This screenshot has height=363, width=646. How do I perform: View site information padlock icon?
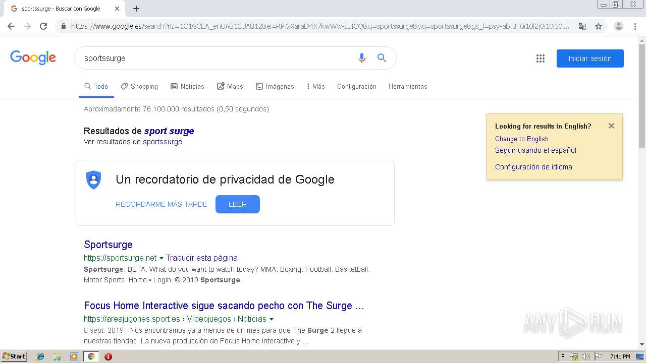click(x=63, y=26)
